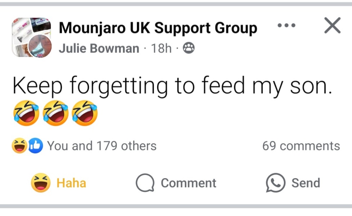352x216 pixels.
Task: Expand post actions via ellipsis menu
Action: [286, 25]
